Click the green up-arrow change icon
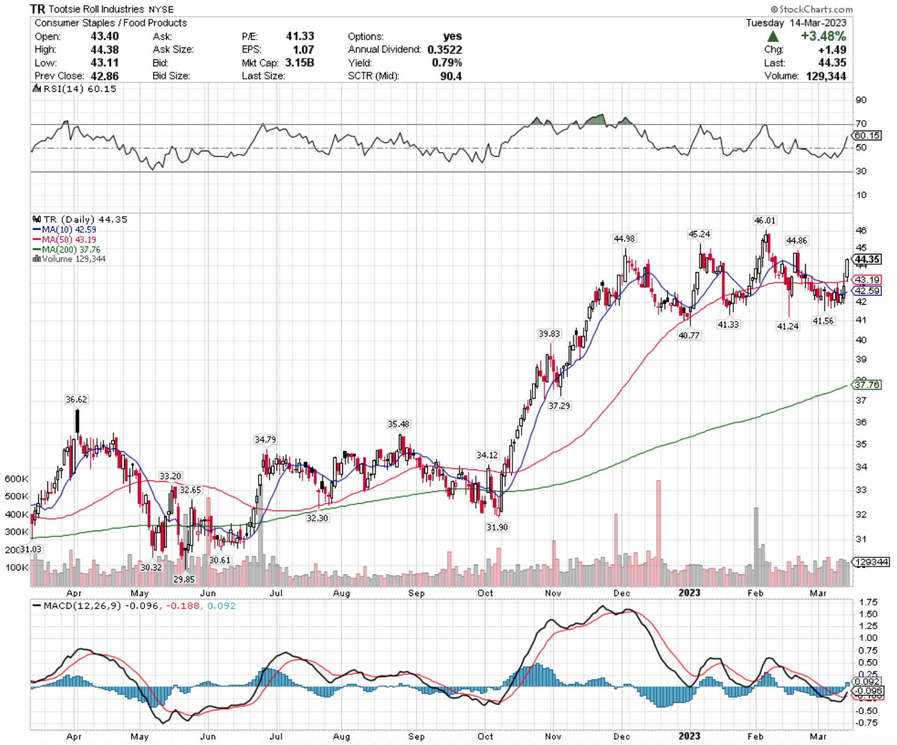Viewport: 897px width, 745px height. [773, 37]
